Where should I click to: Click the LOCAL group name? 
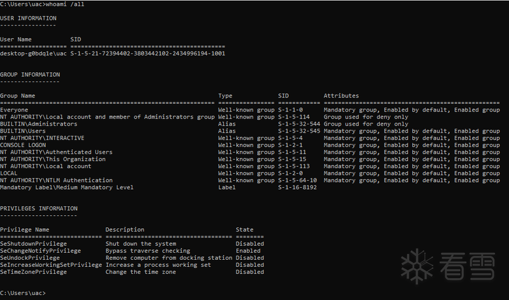click(9, 173)
